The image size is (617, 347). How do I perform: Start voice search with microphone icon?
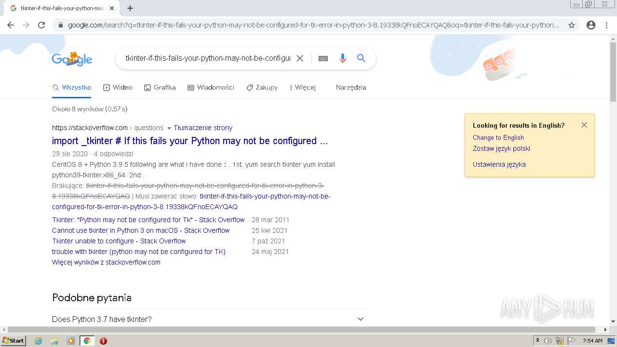pos(343,58)
